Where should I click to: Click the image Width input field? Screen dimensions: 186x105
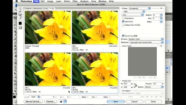(x=127, y=84)
